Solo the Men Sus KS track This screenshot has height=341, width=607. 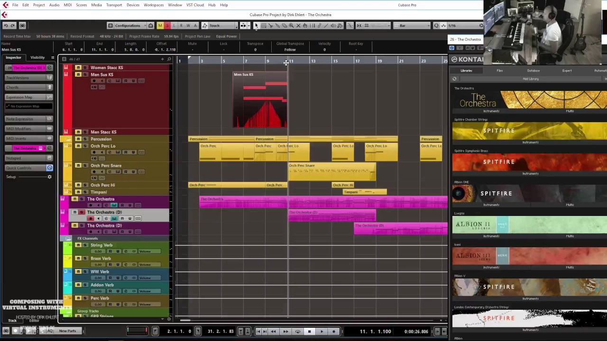[x=85, y=75]
